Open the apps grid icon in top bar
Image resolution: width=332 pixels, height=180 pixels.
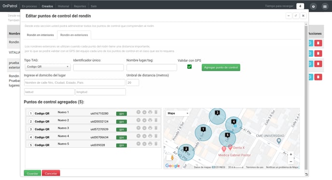click(x=325, y=6)
